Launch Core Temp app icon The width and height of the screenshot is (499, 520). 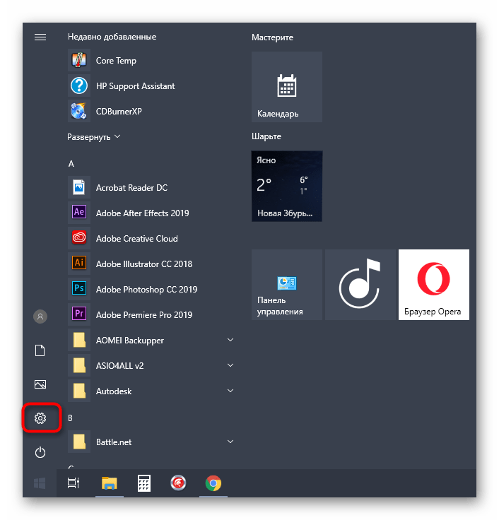(79, 60)
